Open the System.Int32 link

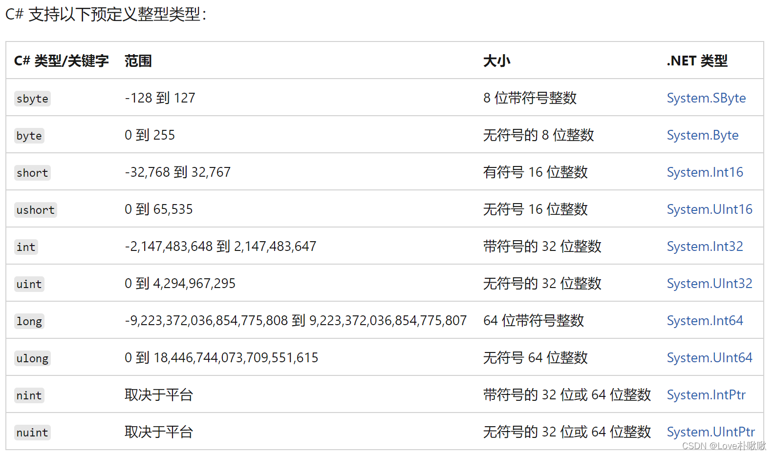[x=705, y=247]
